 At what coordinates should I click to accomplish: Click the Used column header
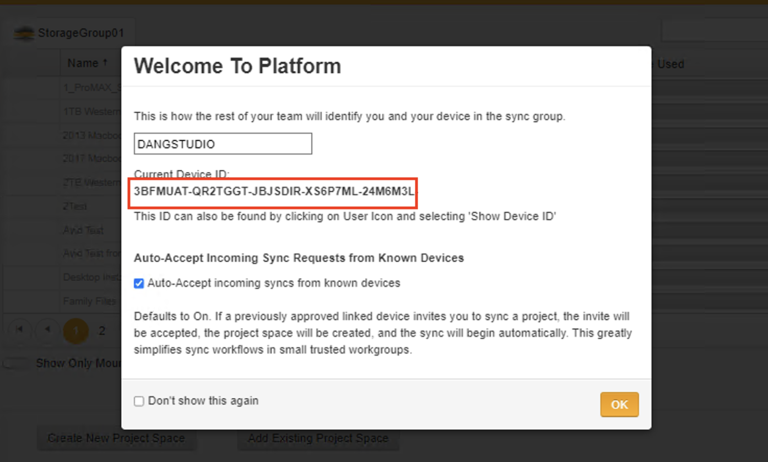tap(669, 64)
